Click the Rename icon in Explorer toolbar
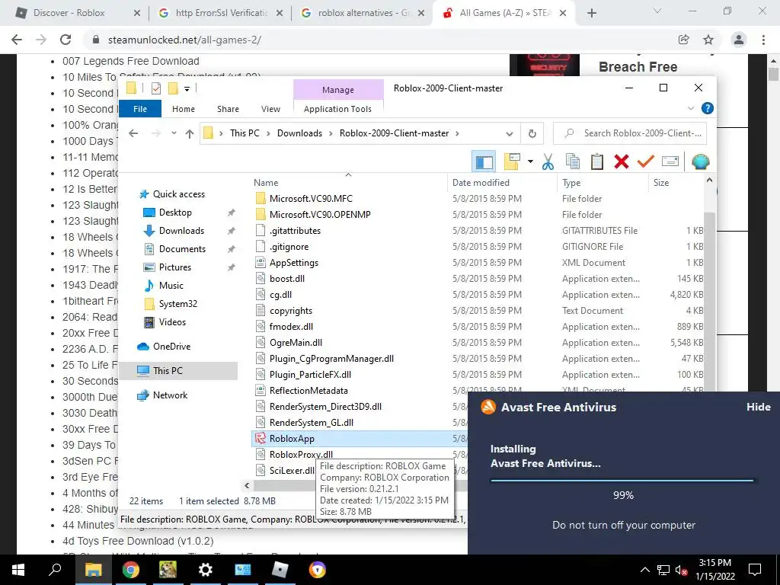 click(x=670, y=161)
